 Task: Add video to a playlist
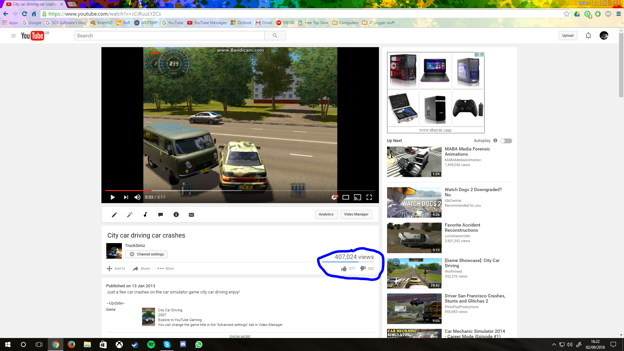pyautogui.click(x=116, y=268)
